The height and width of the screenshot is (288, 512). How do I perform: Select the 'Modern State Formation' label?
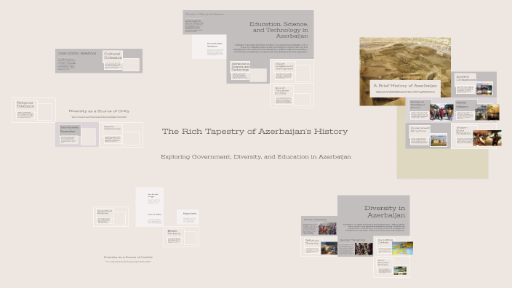463,131
